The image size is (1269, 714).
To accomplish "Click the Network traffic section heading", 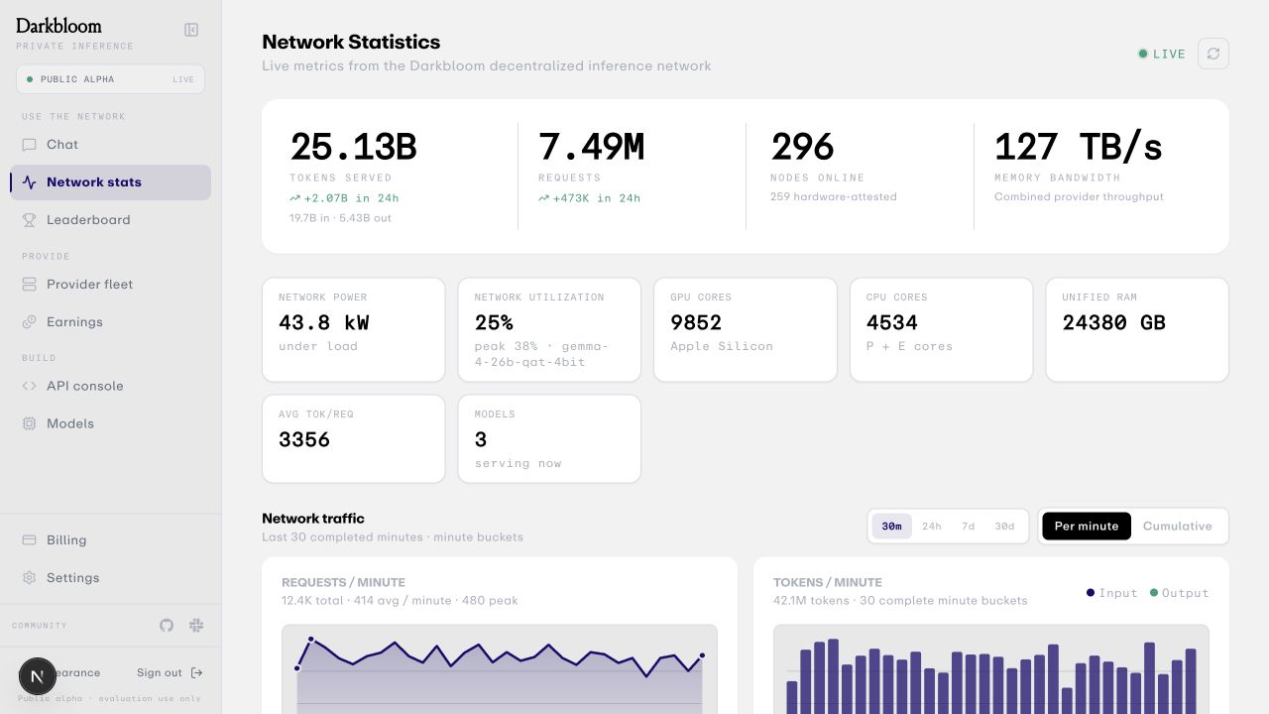I will [x=313, y=519].
